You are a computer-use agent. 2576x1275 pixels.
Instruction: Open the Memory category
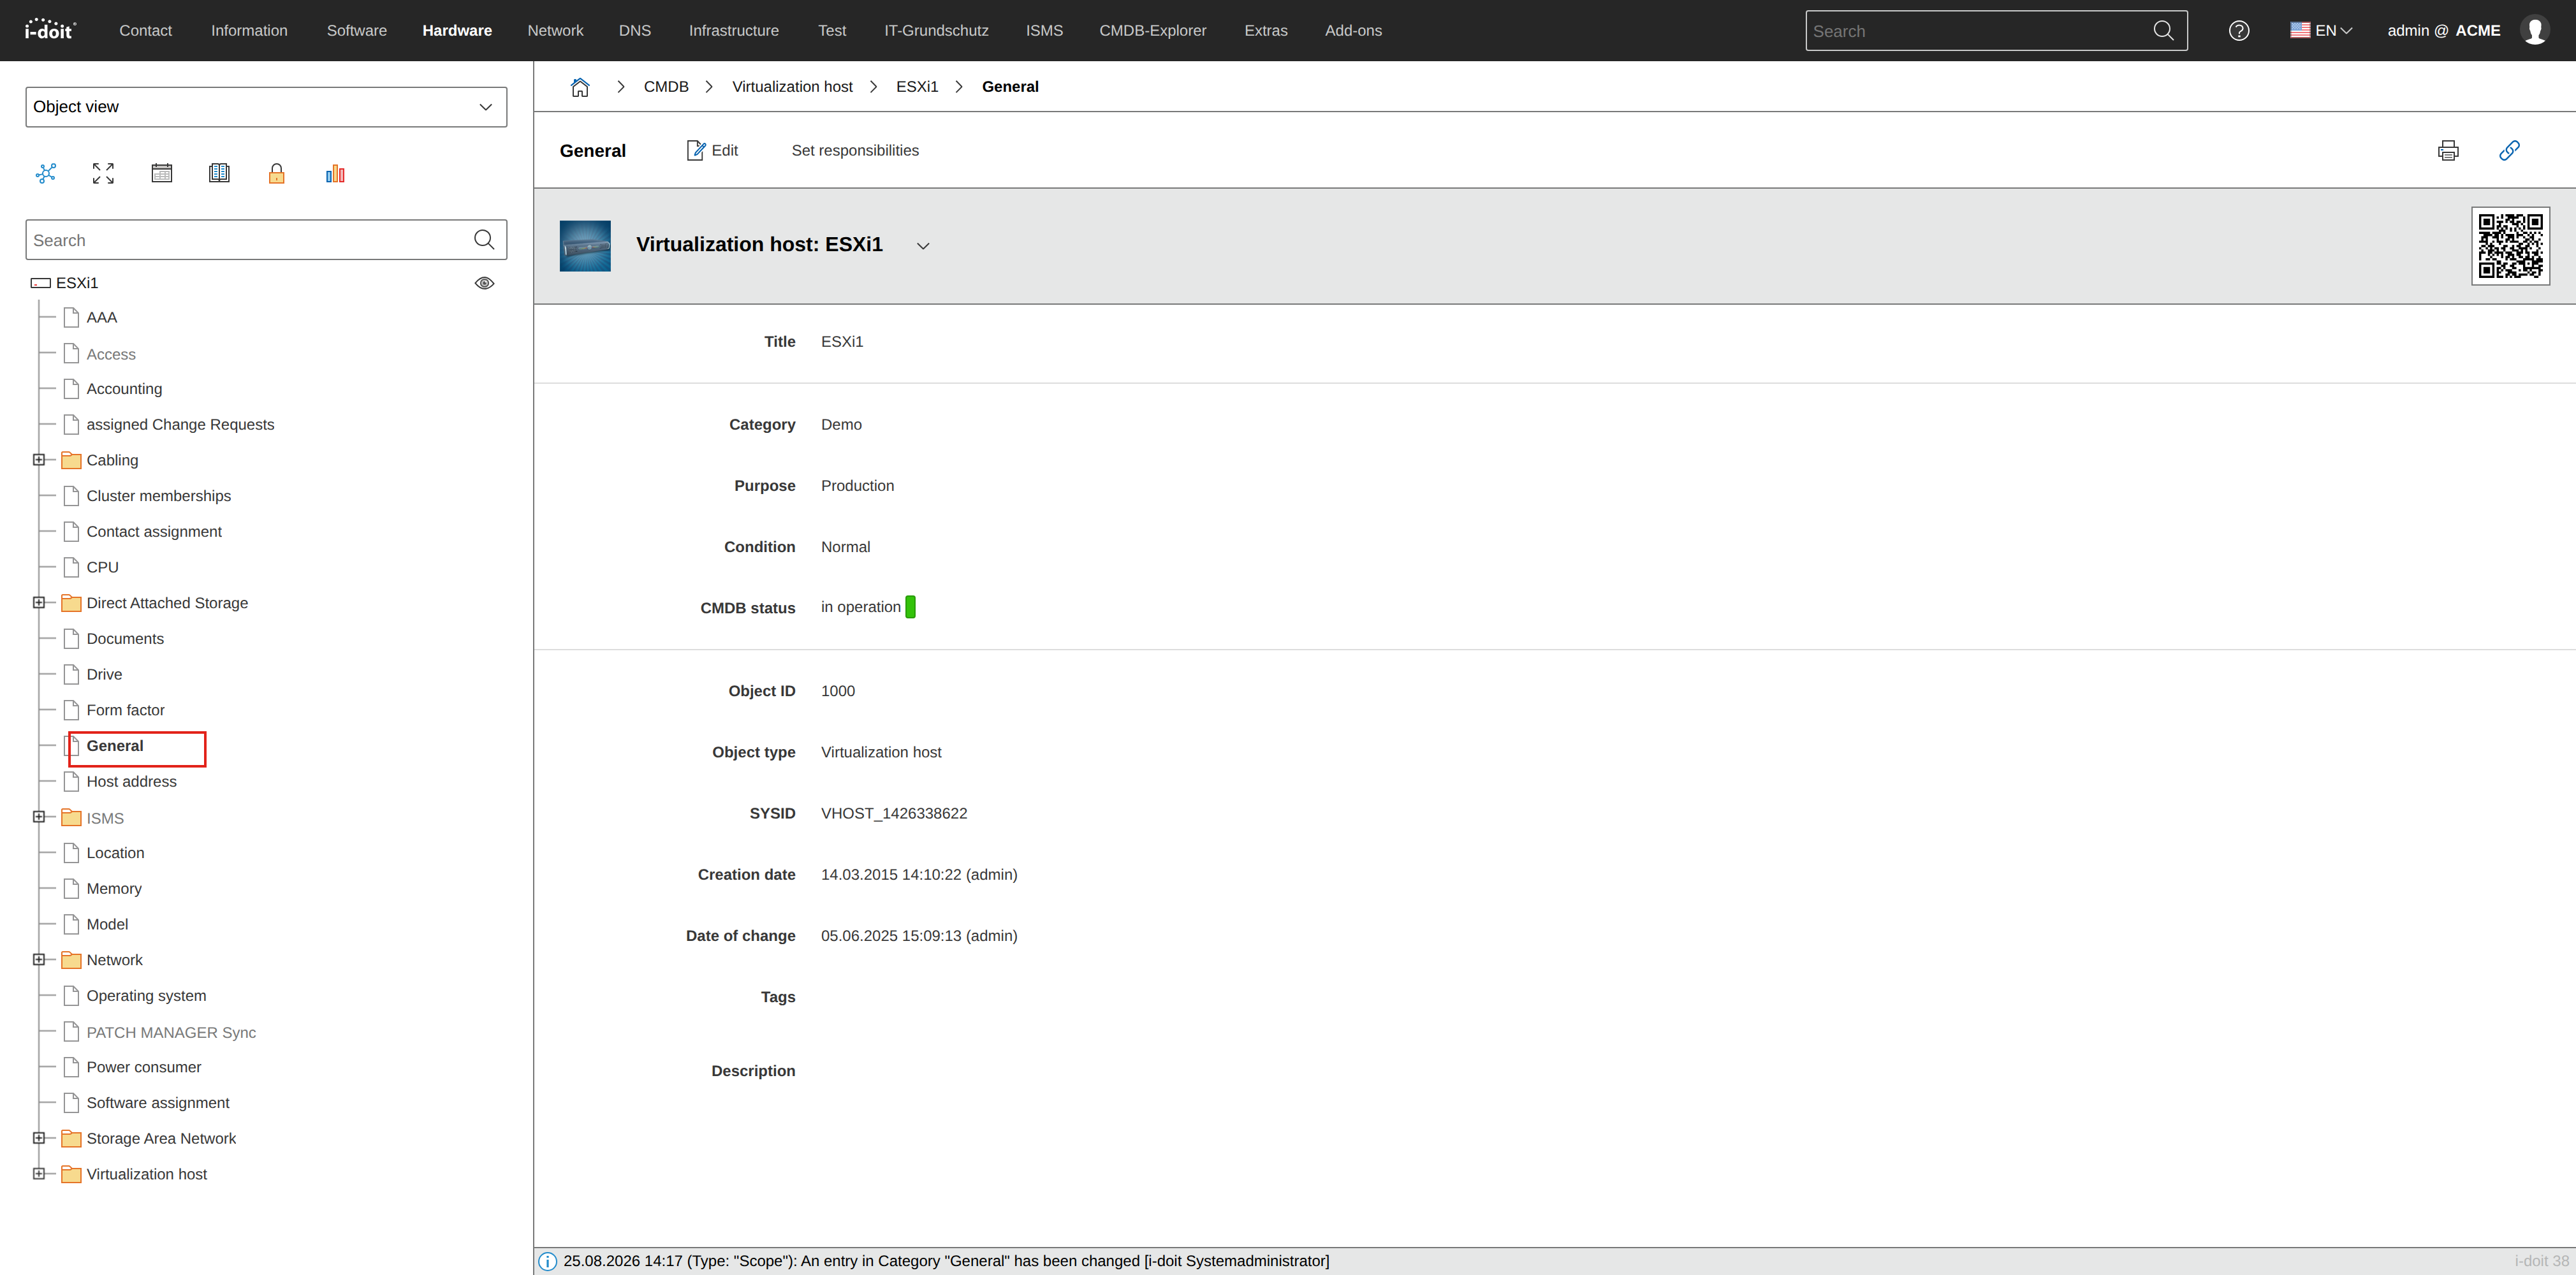coord(114,889)
